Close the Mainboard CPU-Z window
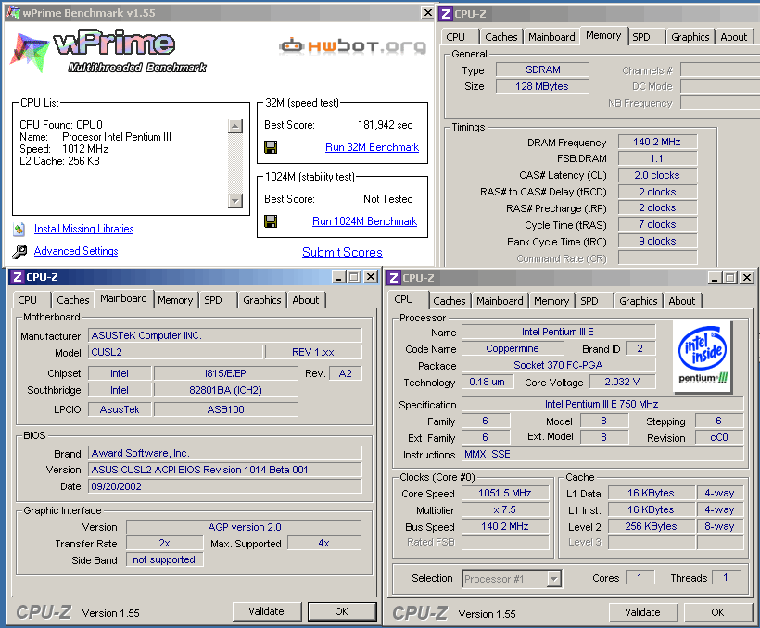Viewport: 760px width, 628px height. tap(371, 277)
